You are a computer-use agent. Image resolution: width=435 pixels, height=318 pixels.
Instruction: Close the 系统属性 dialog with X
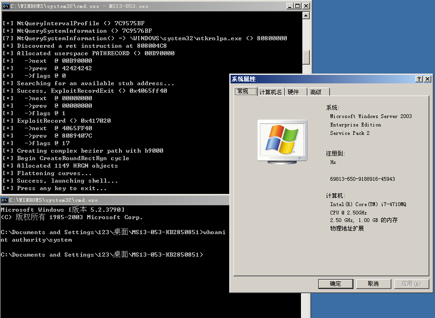point(427,79)
